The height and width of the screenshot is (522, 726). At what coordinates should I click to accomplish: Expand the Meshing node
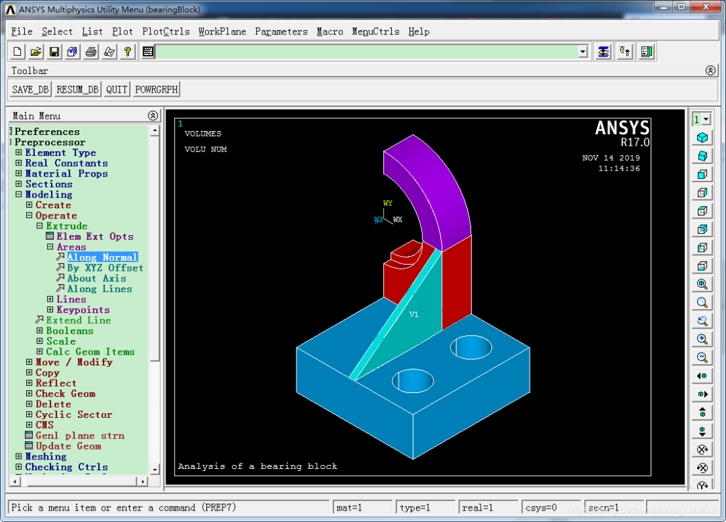(19, 456)
